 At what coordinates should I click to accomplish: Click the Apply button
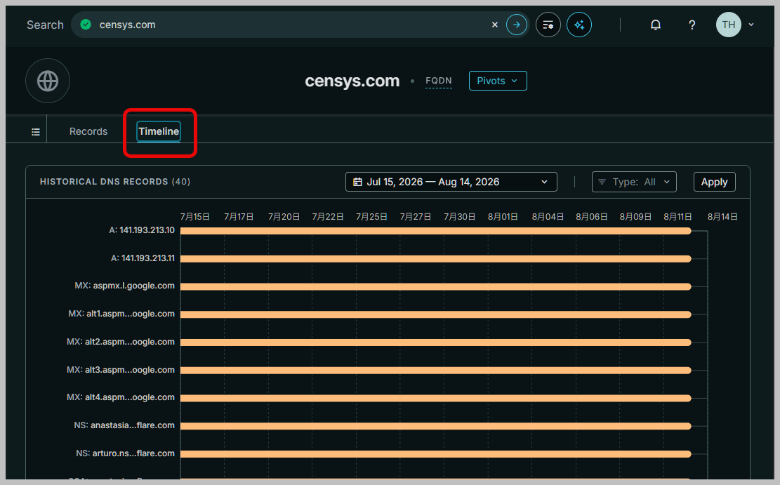(714, 182)
